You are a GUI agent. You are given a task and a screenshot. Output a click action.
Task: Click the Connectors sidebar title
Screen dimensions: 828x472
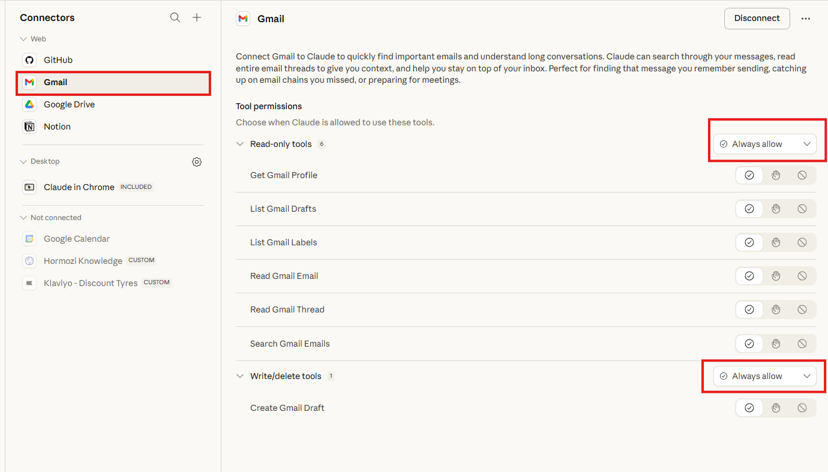47,17
